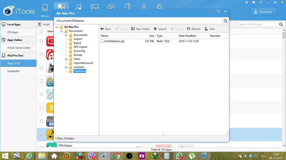Screen dimensions: 286x160
Task: Collapse the Air Nav Pro root node
Action: pos(57,27)
